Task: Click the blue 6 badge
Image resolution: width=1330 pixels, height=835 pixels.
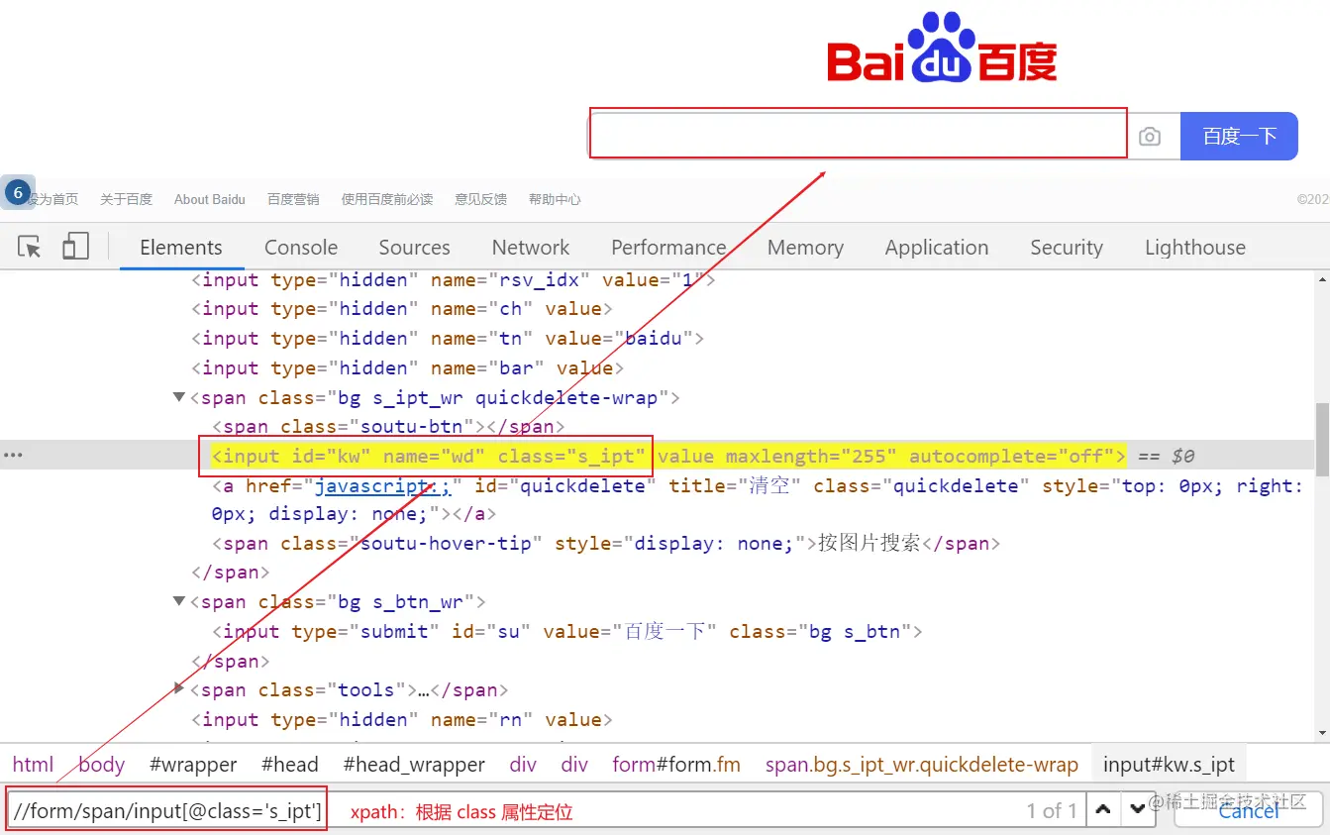Action: [x=17, y=193]
